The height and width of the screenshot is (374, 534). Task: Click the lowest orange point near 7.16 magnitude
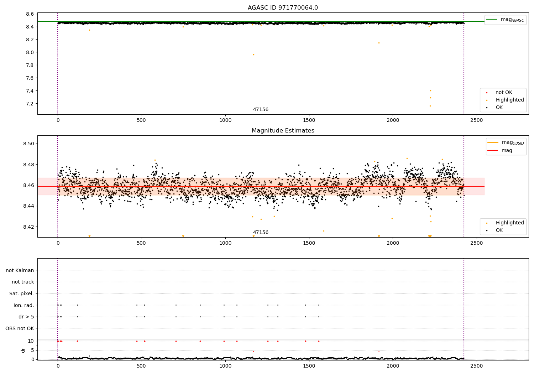[430, 106]
